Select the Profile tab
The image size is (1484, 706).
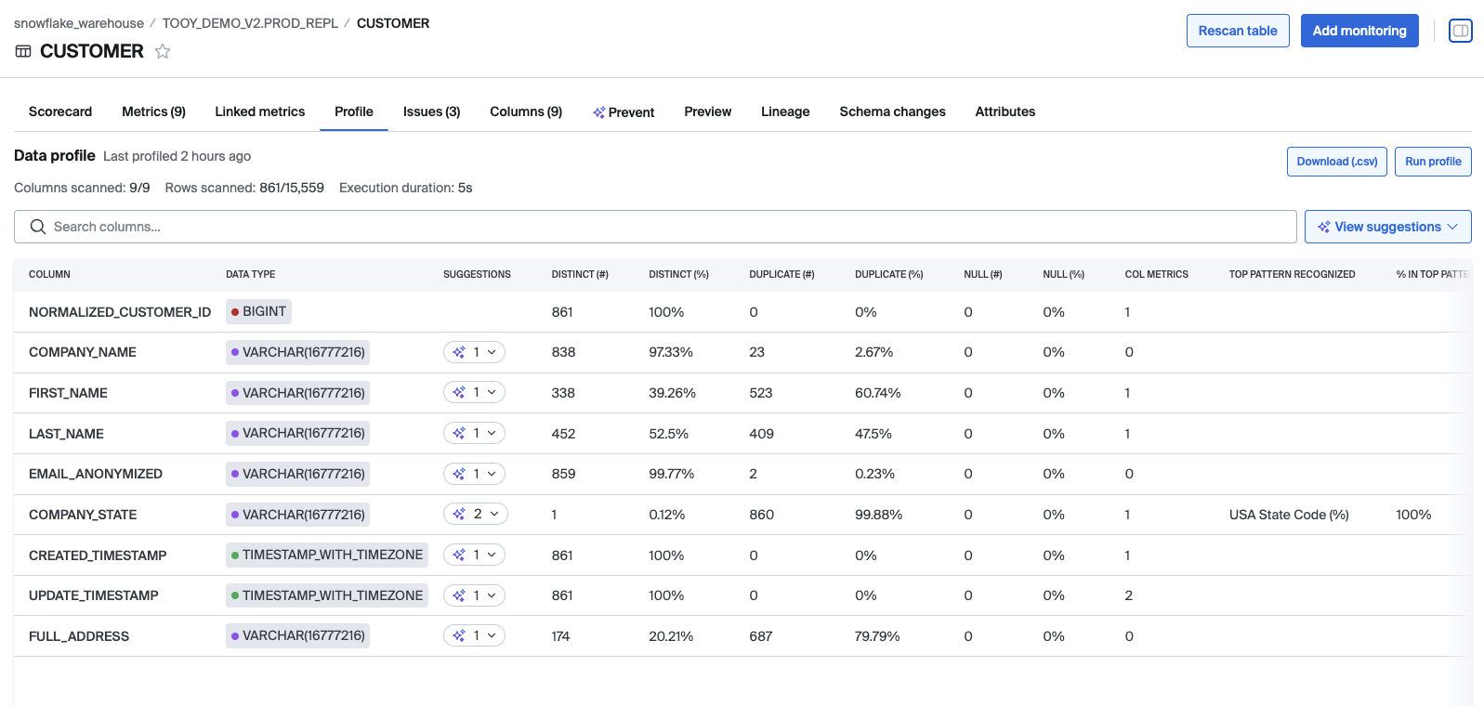point(354,111)
